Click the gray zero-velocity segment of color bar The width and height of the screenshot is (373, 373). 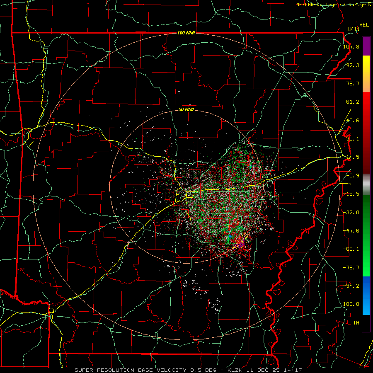(x=366, y=184)
